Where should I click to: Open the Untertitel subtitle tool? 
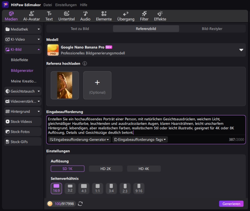66,16
